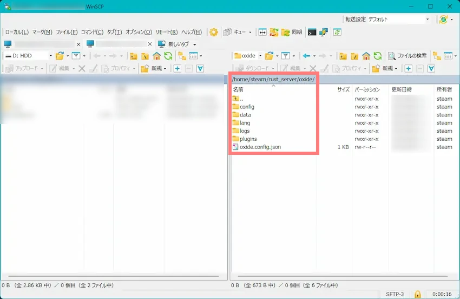Sort by パーミッション column header

click(370, 89)
